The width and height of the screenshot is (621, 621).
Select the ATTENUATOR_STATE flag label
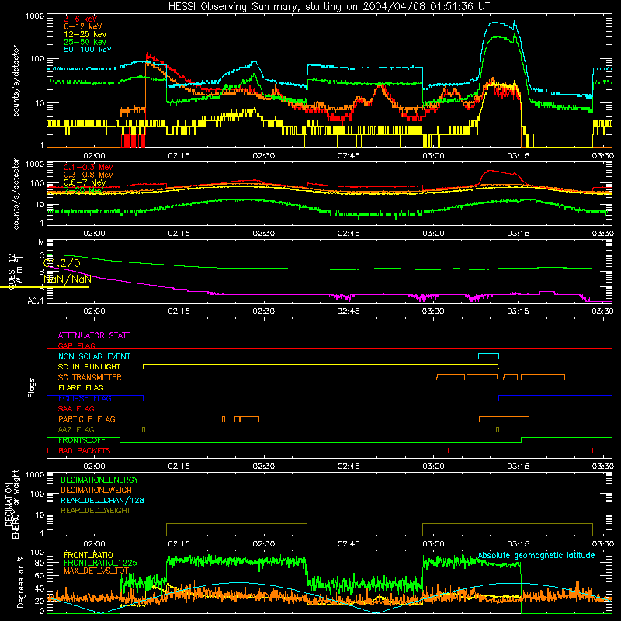tap(94, 335)
